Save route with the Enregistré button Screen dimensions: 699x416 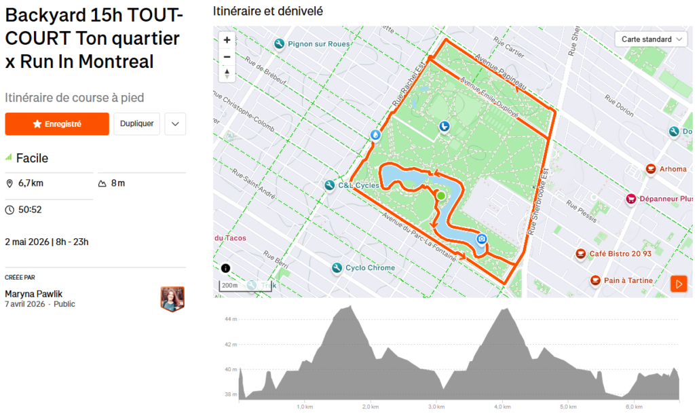[x=57, y=124]
